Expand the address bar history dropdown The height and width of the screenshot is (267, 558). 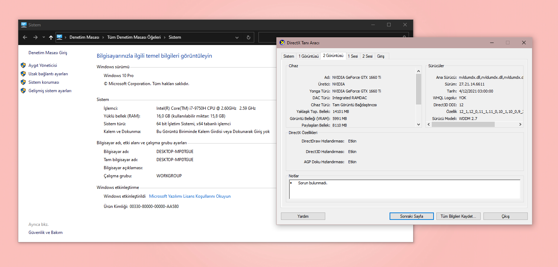tap(237, 37)
